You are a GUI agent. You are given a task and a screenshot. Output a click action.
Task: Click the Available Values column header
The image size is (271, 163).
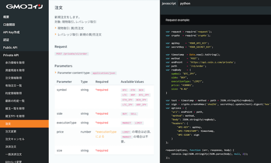[x=132, y=81]
